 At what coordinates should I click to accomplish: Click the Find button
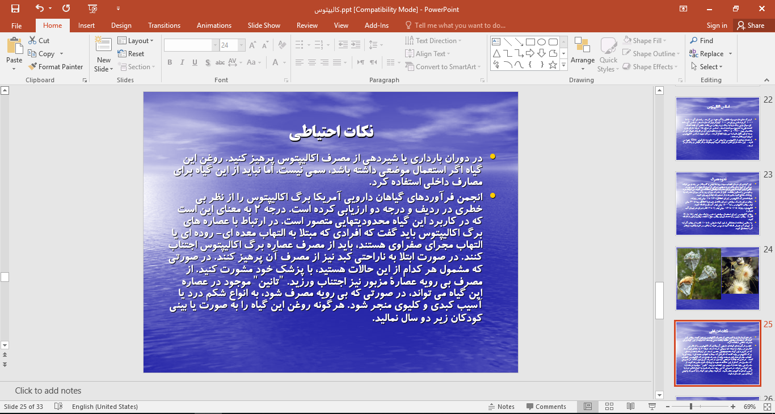[x=701, y=41]
